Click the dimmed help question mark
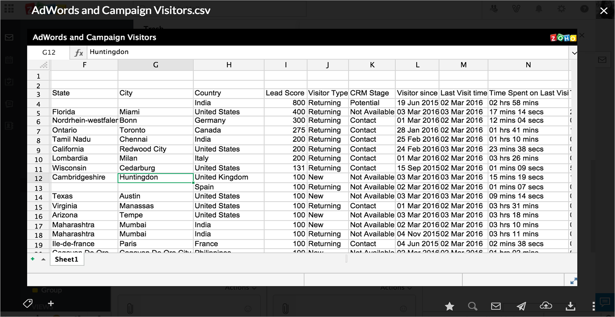 (584, 9)
